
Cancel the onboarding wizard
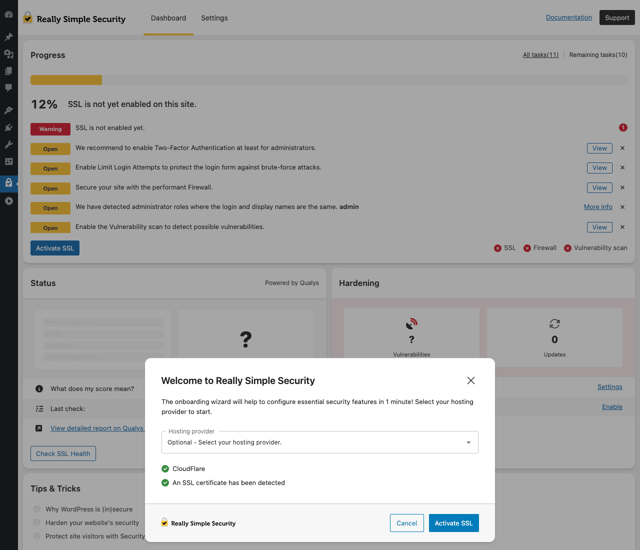pos(406,523)
